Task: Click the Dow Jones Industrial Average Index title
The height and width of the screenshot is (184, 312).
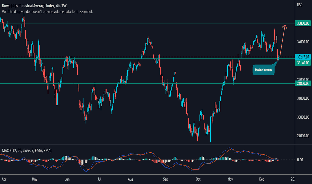Action: tap(34, 6)
